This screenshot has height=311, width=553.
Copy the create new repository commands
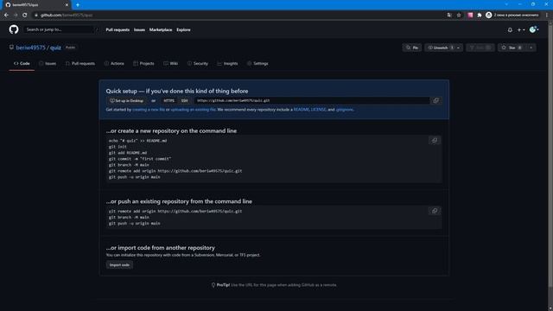[435, 140]
